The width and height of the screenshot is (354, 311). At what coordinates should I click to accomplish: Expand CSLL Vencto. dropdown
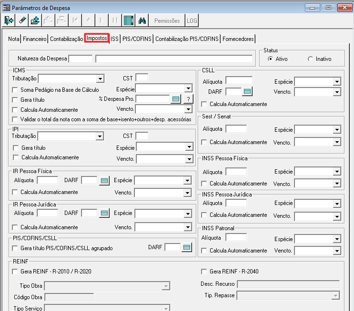(x=337, y=92)
